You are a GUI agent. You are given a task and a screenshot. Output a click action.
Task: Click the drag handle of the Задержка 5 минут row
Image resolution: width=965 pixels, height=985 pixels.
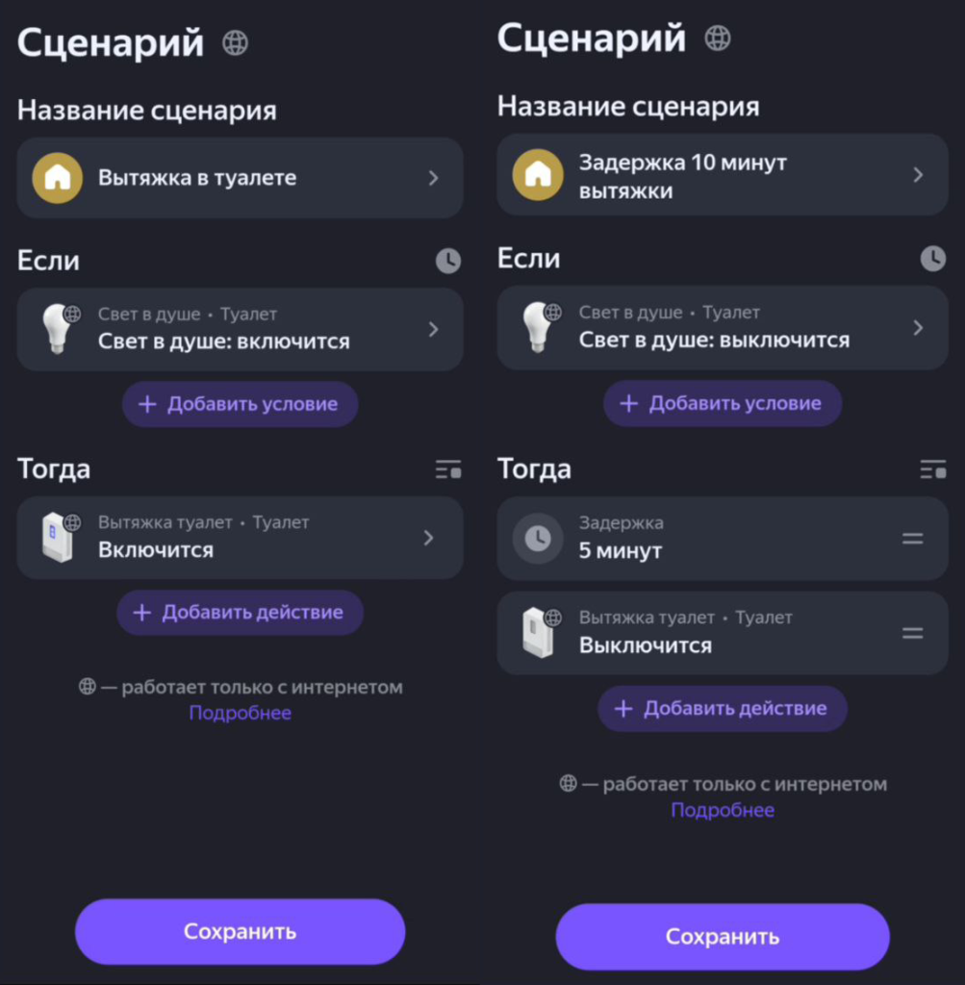(x=912, y=538)
